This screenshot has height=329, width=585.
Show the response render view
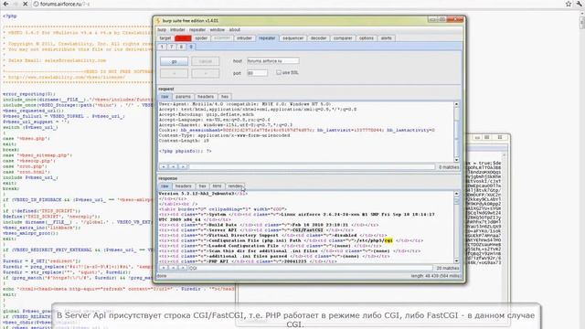(x=235, y=186)
